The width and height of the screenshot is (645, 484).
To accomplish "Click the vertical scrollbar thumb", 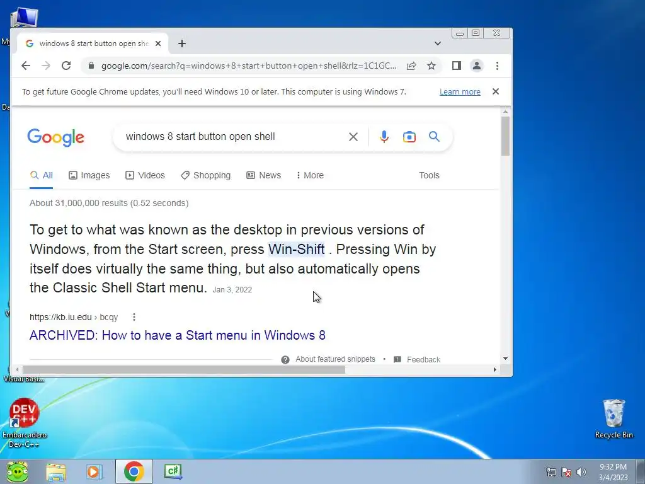I will 505,136.
